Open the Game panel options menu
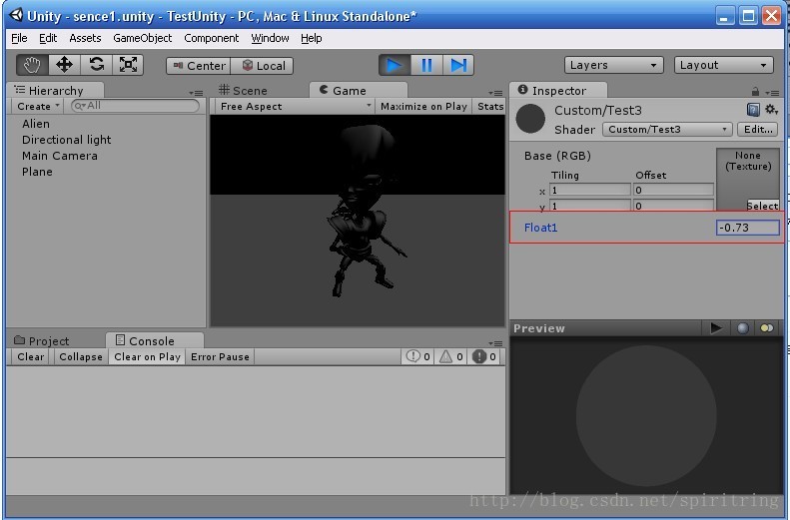The height and width of the screenshot is (520, 790). (x=495, y=93)
